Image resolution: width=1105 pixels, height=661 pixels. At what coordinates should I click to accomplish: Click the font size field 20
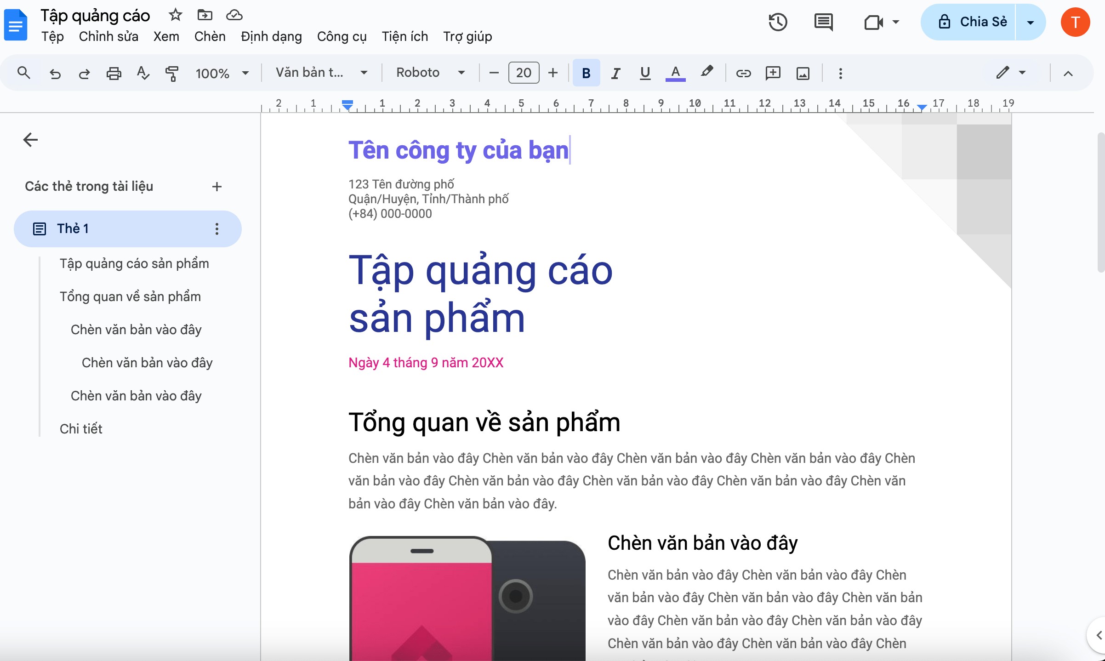click(x=524, y=73)
